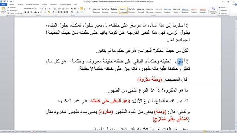Switch to the Ссылки (References) tab

tap(44, 4)
